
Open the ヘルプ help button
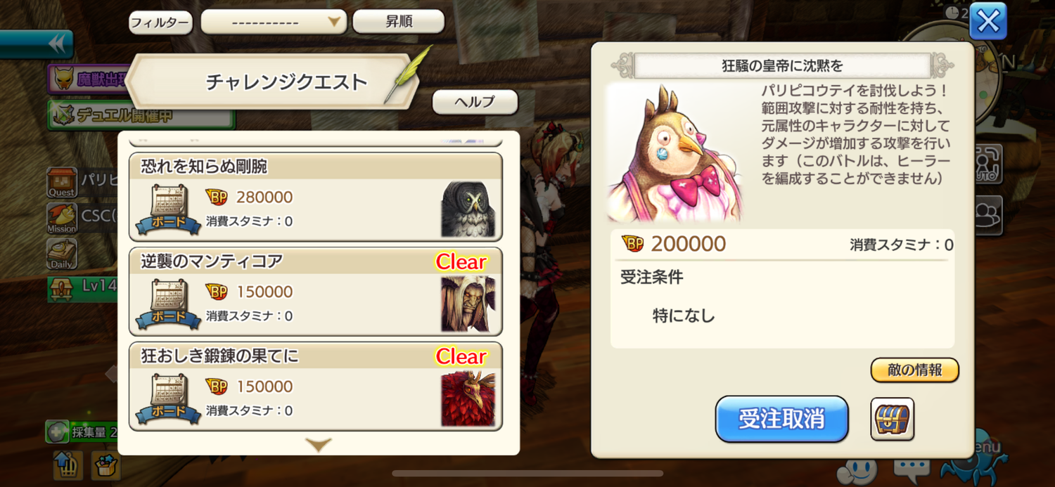coord(475,102)
